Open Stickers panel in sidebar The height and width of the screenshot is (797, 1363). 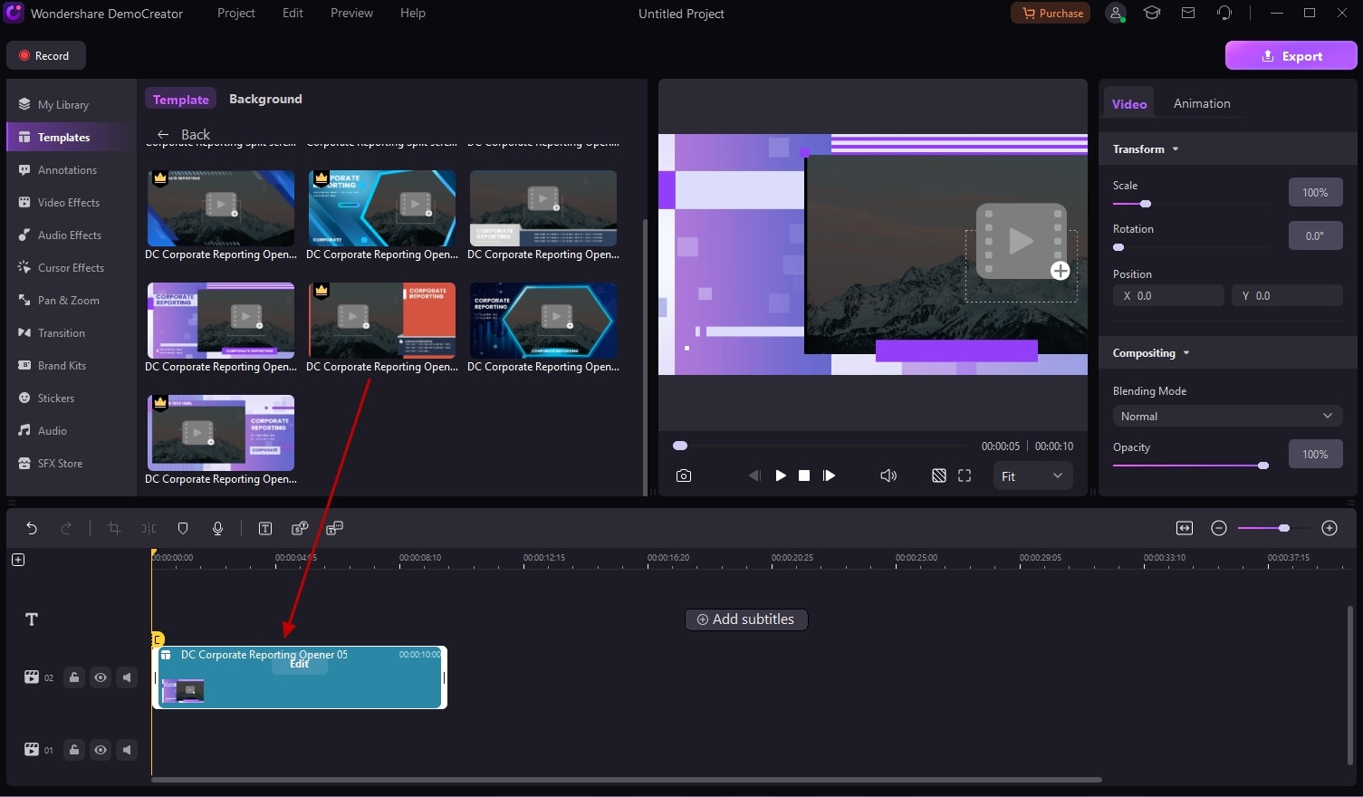tap(71, 398)
